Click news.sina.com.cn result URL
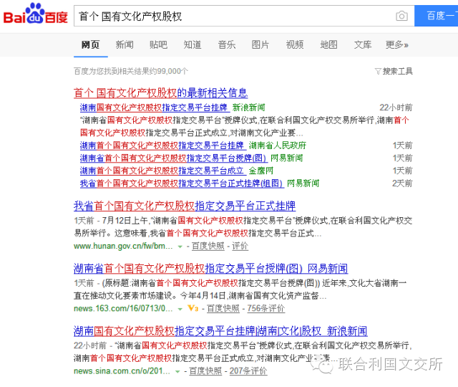458x387 pixels. click(122, 371)
